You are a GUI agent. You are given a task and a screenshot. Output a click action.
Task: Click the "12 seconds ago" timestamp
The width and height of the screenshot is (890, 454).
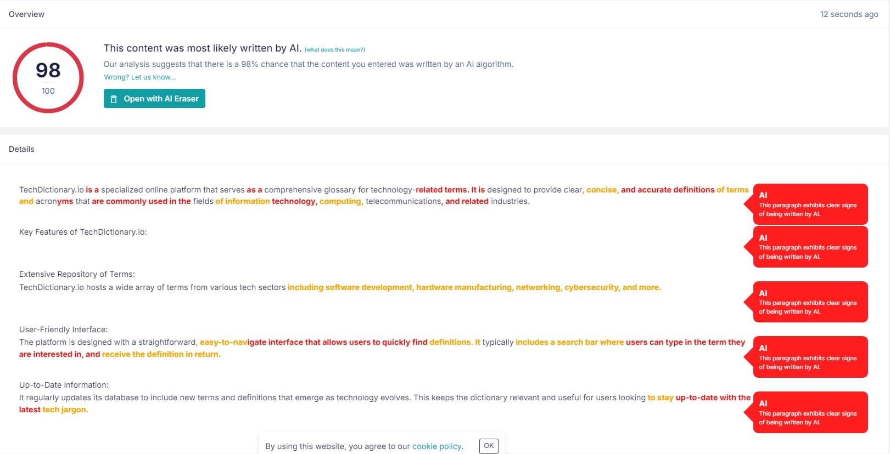click(x=849, y=14)
